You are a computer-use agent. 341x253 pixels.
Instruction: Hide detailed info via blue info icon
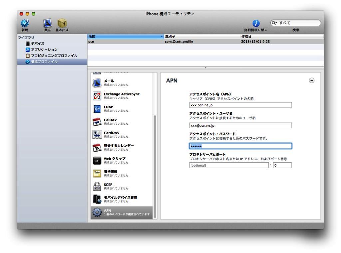[256, 23]
